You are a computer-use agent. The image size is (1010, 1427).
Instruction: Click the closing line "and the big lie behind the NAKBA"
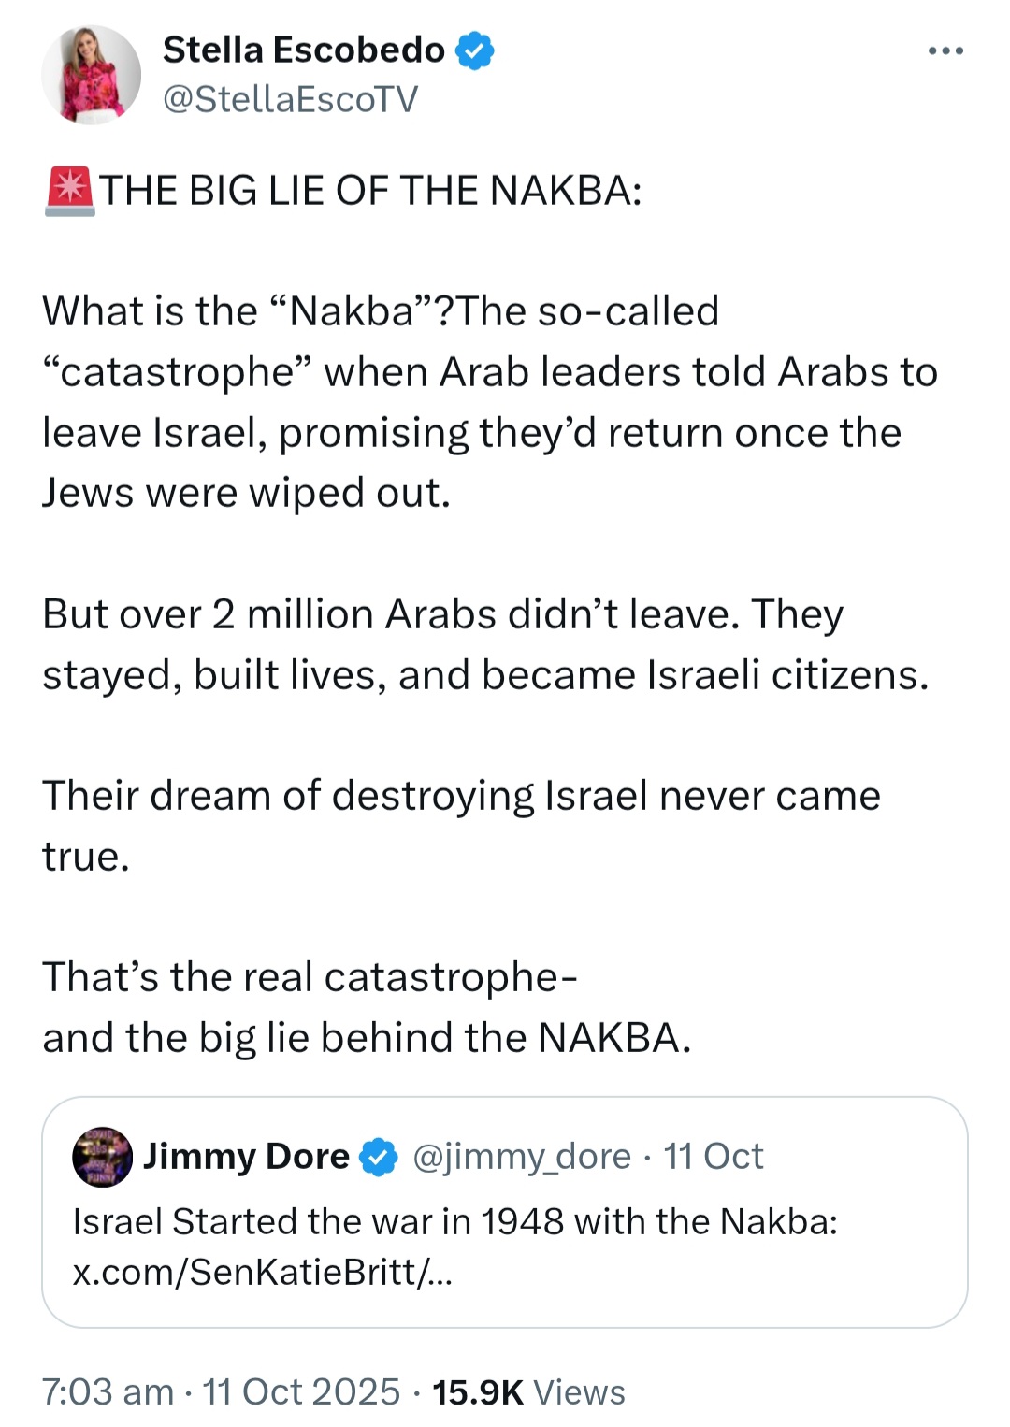367,1037
